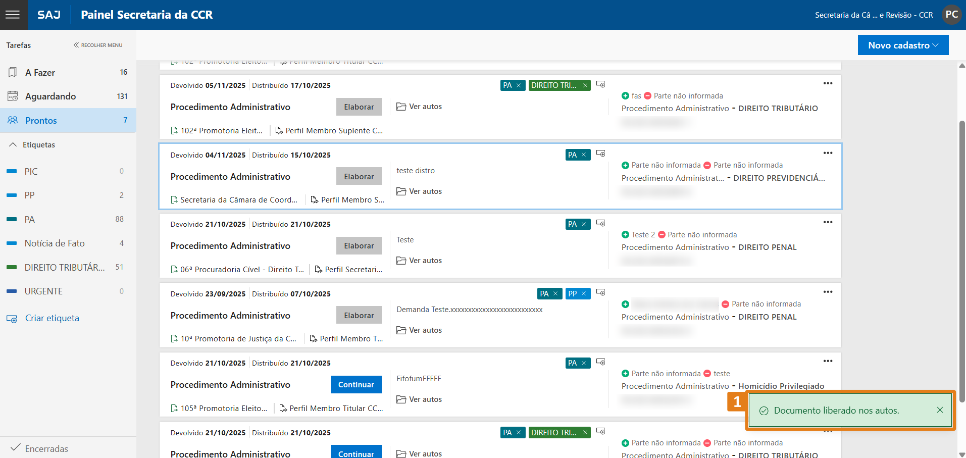The height and width of the screenshot is (458, 966).
Task: Remove DIREITO TRI... tag on 05/11/2025 card
Action: click(x=585, y=85)
